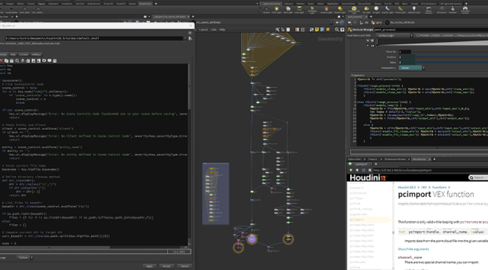Add Distant Light from Lights shelf
The height and width of the screenshot is (270, 488).
tap(340, 10)
